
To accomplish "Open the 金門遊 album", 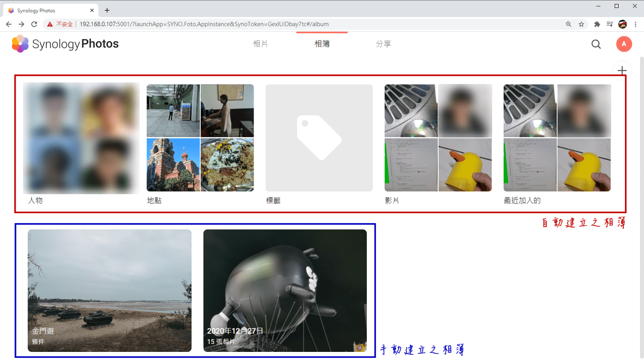I will 110,291.
